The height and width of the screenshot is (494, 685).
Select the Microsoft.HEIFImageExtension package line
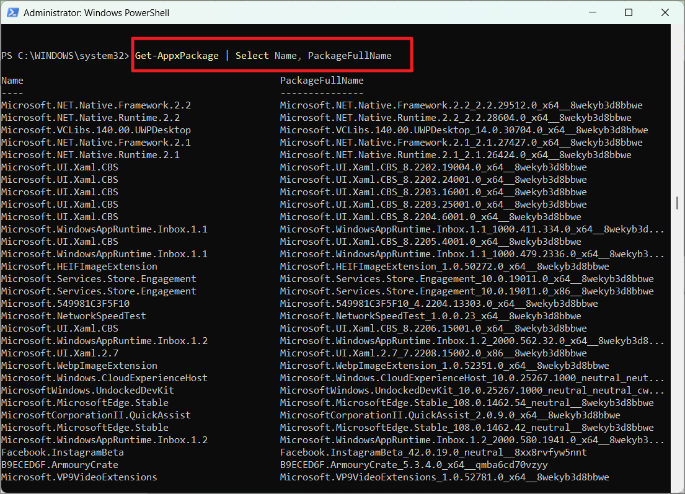79,266
